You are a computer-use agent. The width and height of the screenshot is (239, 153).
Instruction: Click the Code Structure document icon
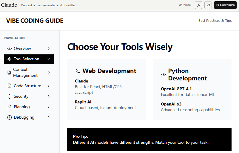(10, 86)
